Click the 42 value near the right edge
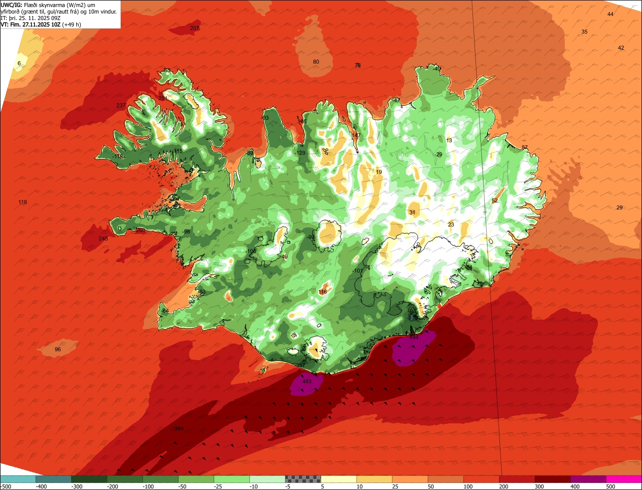Image resolution: width=642 pixels, height=490 pixels. 621,48
